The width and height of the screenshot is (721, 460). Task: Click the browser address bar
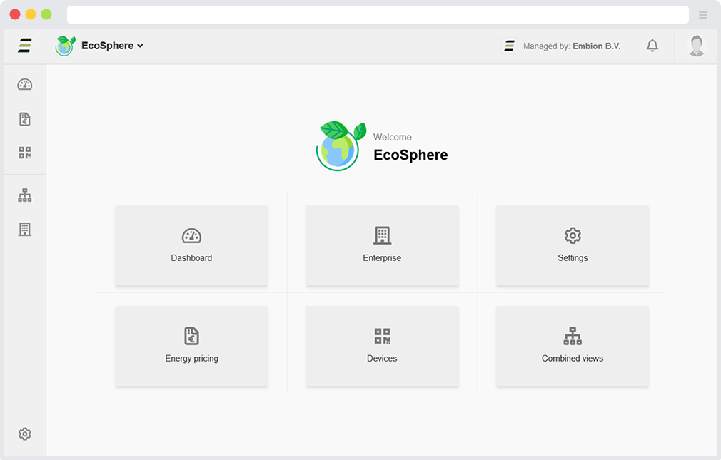[x=377, y=15]
